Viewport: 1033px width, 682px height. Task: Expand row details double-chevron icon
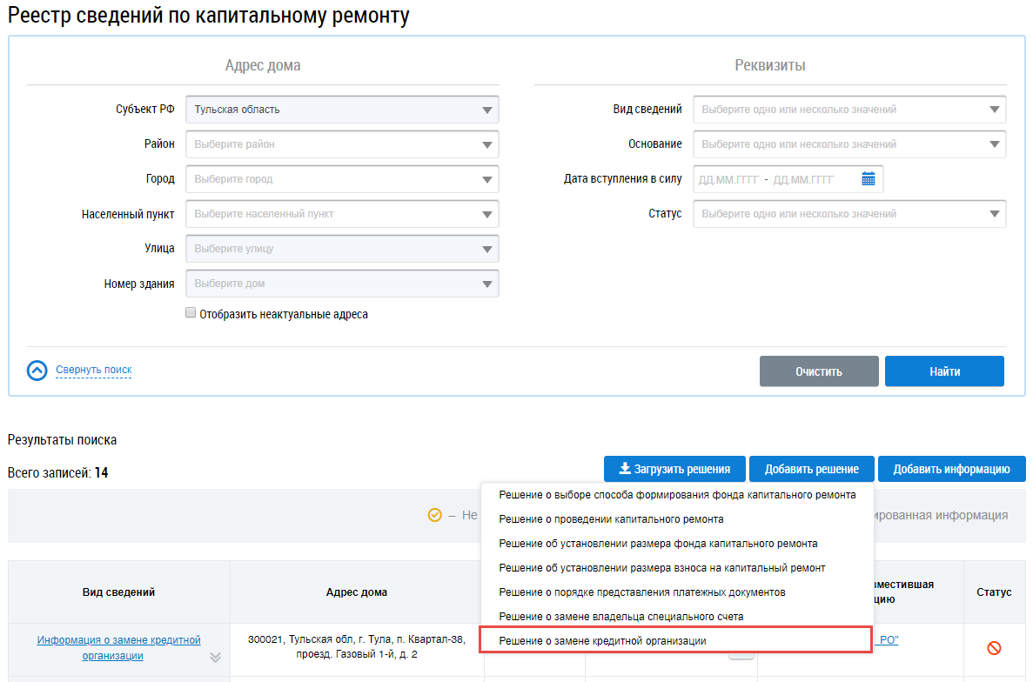coord(216,658)
